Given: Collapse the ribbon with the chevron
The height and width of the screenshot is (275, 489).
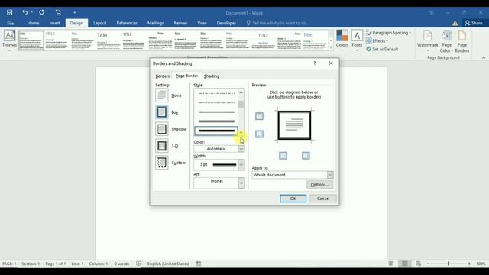Looking at the screenshot, I should coord(484,58).
